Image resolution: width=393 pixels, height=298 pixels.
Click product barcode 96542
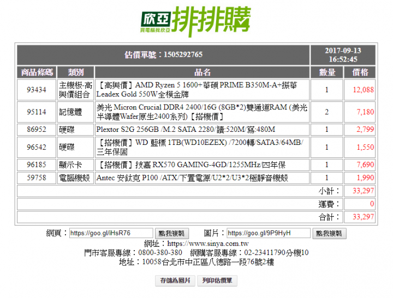coord(37,147)
